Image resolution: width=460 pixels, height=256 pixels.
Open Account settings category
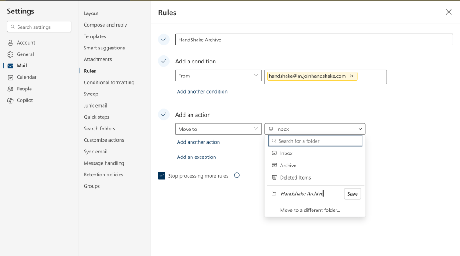pos(21,43)
